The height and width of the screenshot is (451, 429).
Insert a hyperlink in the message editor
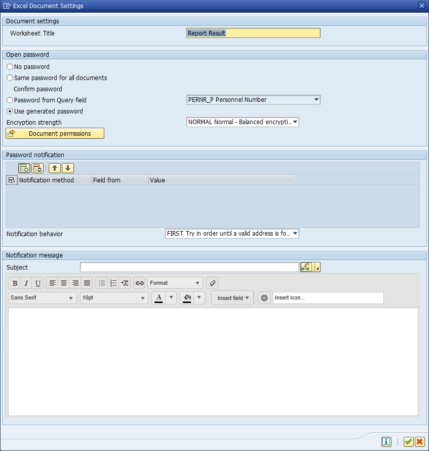click(x=139, y=283)
